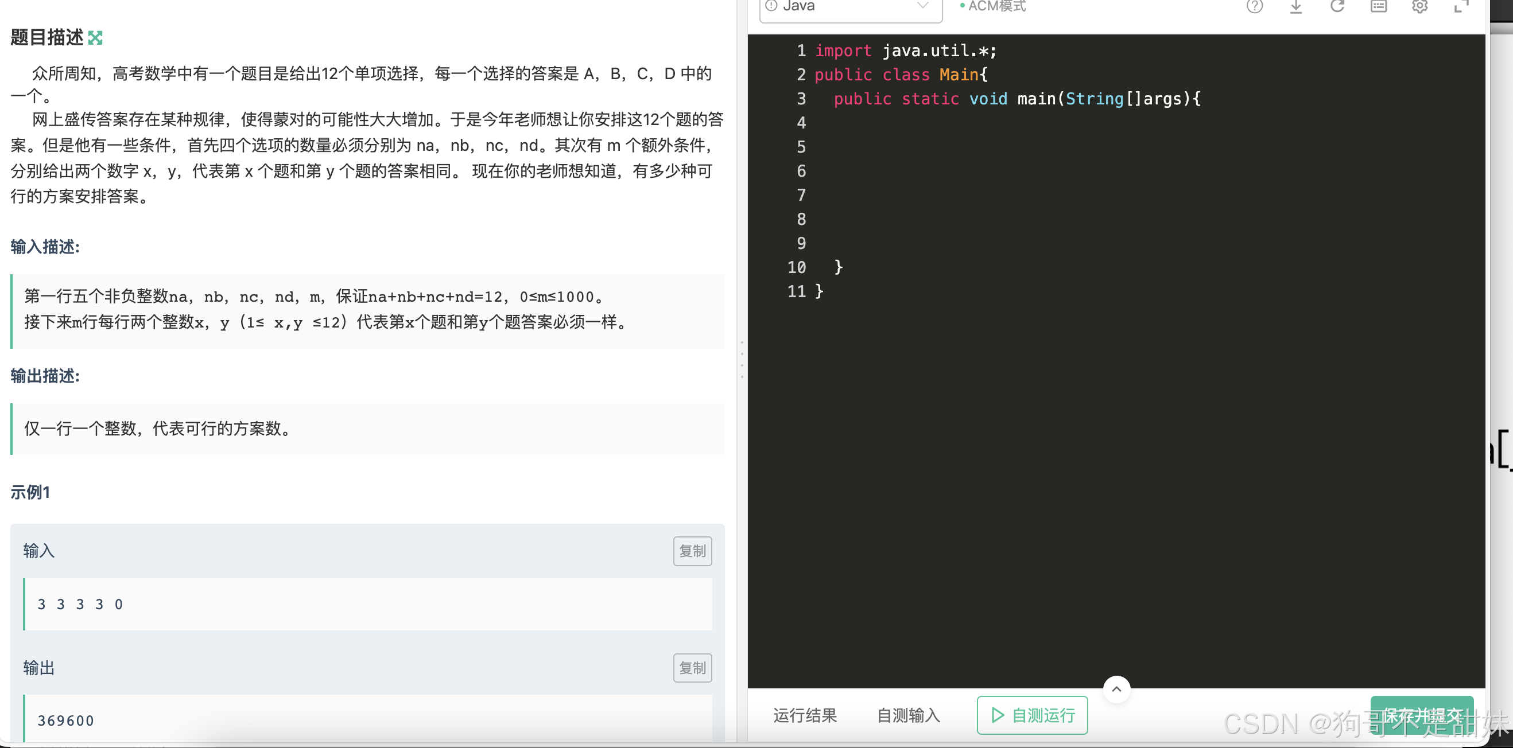Switch to the 自测输入 tab

pos(908,715)
